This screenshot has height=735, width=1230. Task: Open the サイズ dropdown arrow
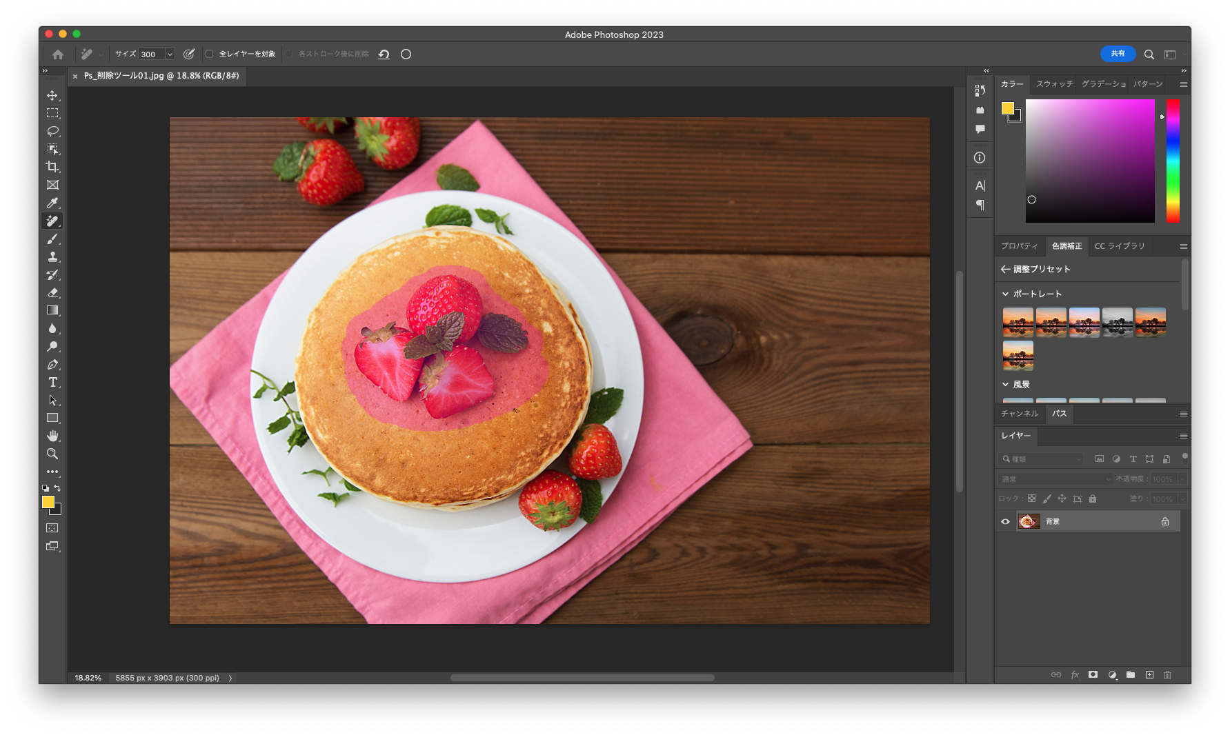coord(170,54)
